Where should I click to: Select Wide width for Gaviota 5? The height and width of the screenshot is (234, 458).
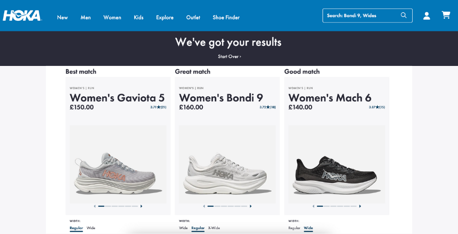coord(91,228)
